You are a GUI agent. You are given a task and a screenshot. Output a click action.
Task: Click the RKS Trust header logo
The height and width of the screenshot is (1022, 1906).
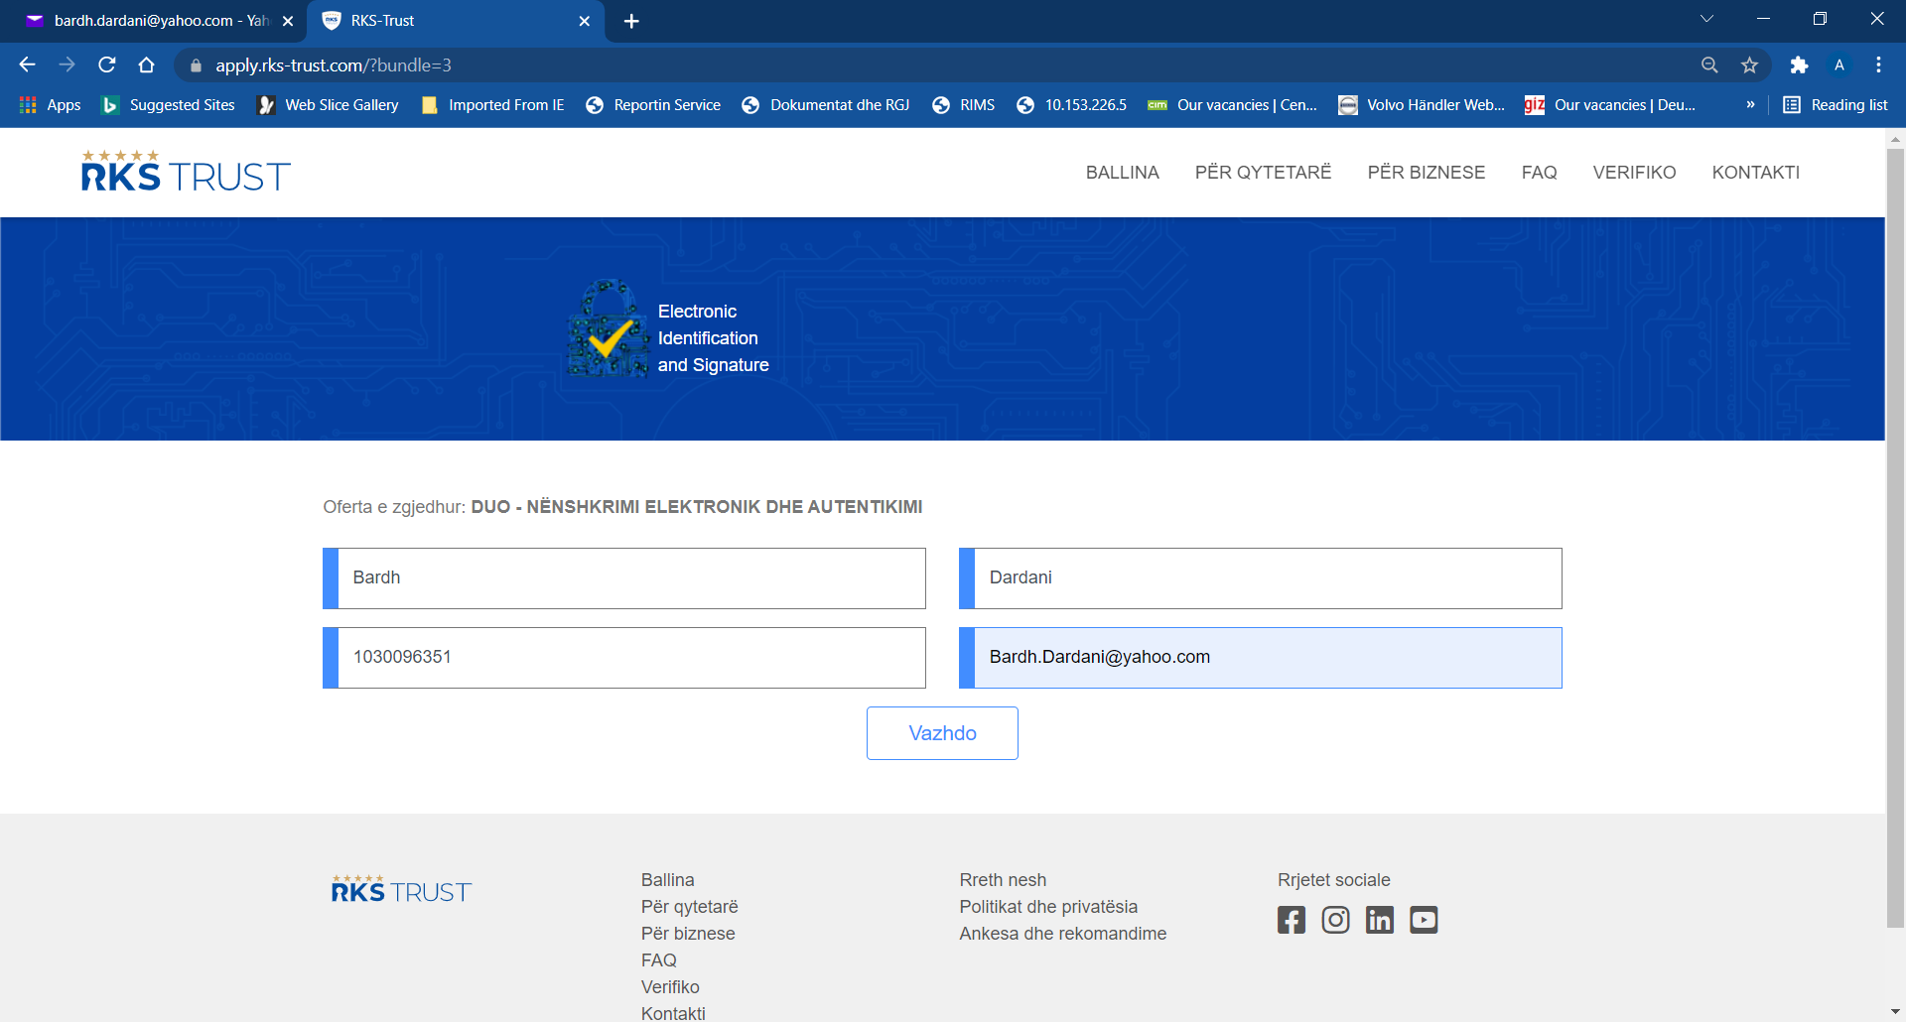coord(186,171)
